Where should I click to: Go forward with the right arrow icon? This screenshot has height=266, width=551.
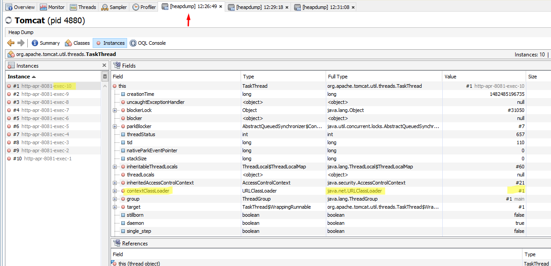(x=21, y=43)
